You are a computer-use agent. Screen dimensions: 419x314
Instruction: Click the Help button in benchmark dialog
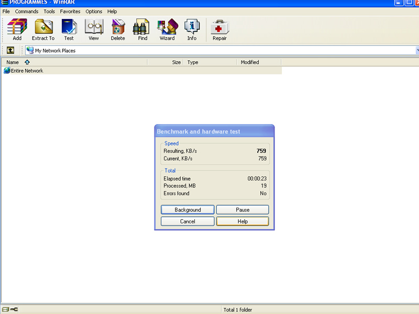(242, 221)
